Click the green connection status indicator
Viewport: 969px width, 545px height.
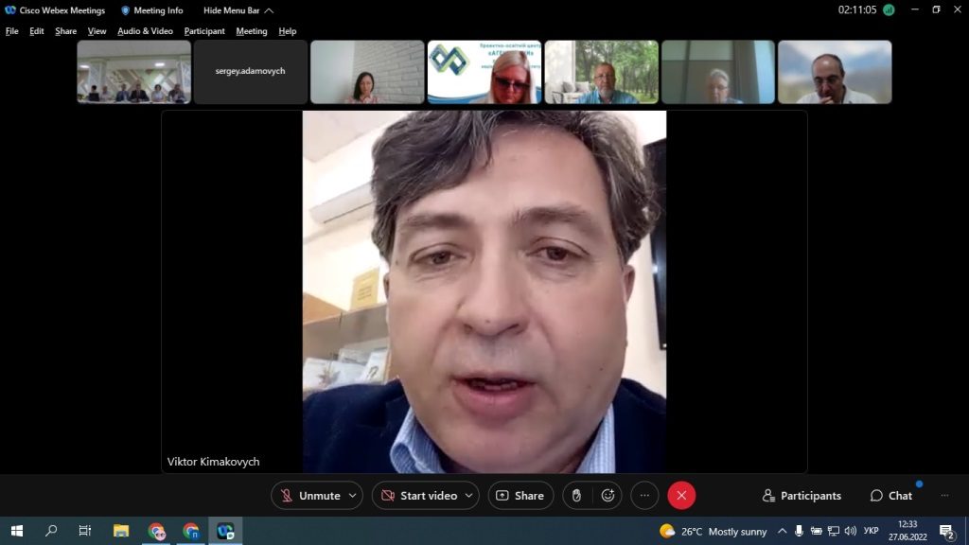889,10
